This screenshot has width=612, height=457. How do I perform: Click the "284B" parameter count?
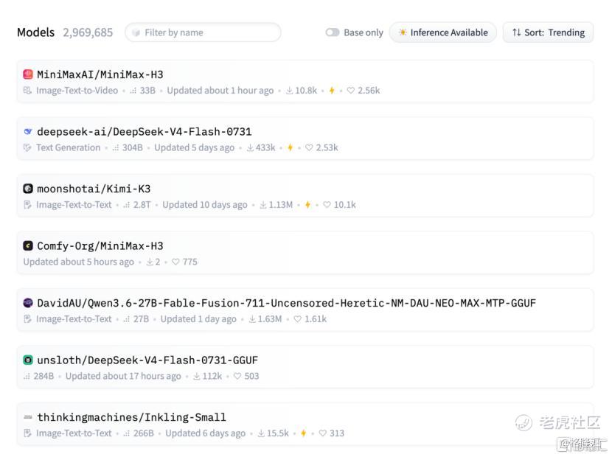pos(44,376)
